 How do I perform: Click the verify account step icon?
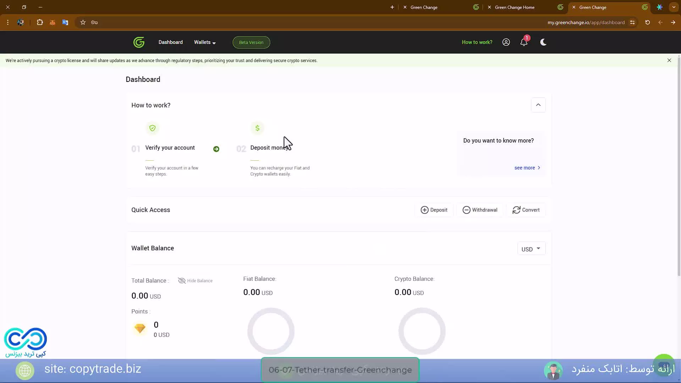click(x=152, y=128)
